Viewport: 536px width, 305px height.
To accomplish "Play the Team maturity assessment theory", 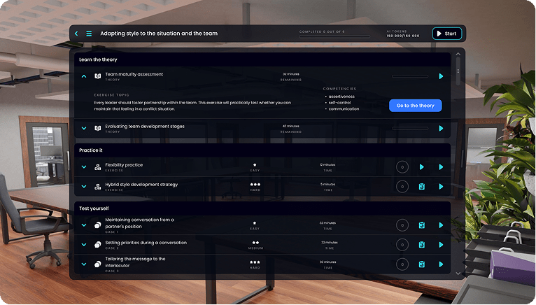I will 441,76.
